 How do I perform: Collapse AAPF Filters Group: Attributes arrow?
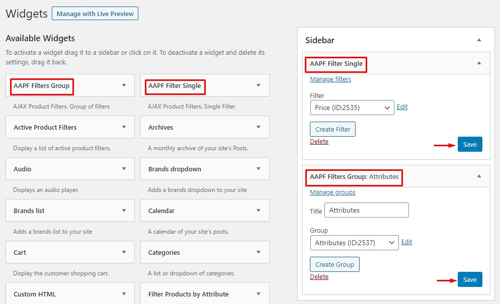click(x=479, y=176)
